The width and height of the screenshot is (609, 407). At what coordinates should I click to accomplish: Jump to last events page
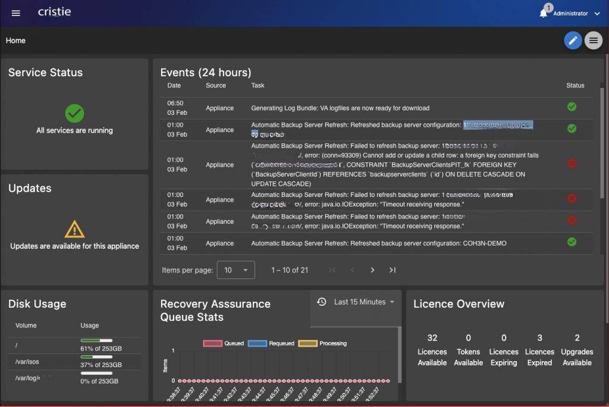pos(393,270)
